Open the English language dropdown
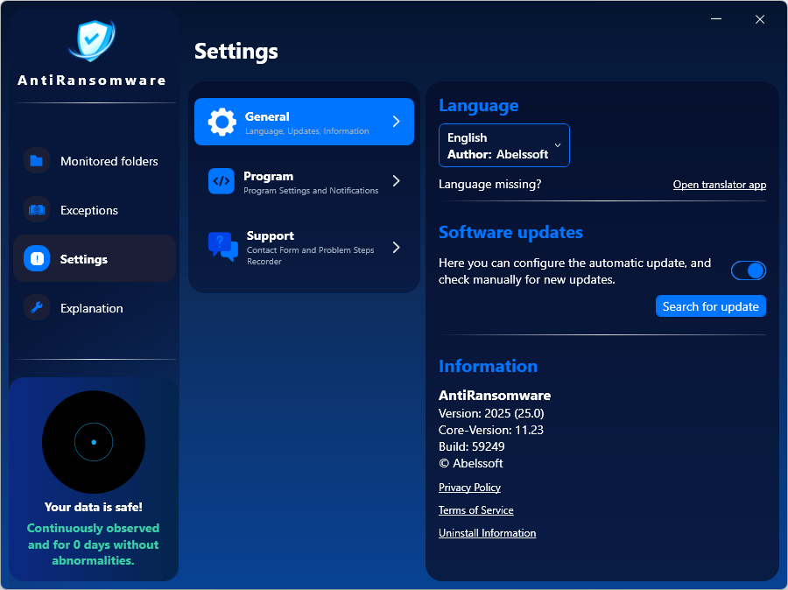Viewport: 788px width, 590px height. [x=504, y=145]
